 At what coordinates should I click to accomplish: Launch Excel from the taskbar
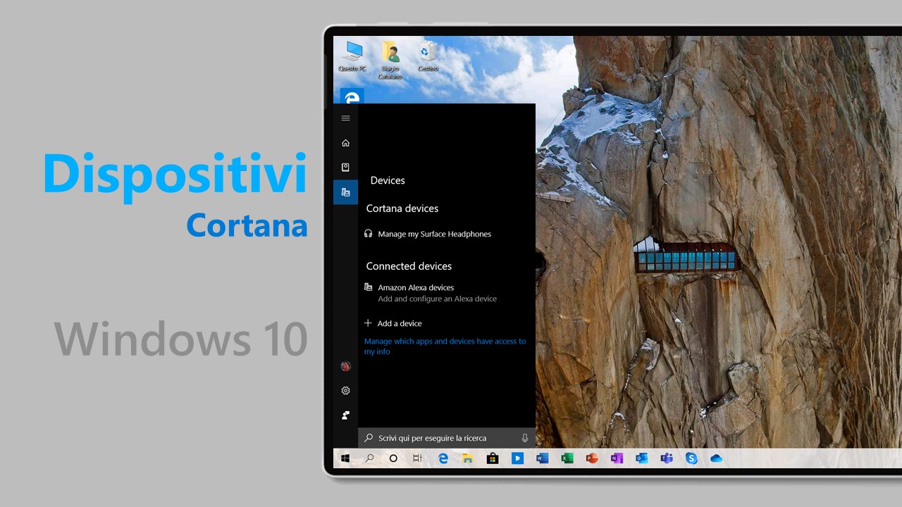[x=567, y=458]
